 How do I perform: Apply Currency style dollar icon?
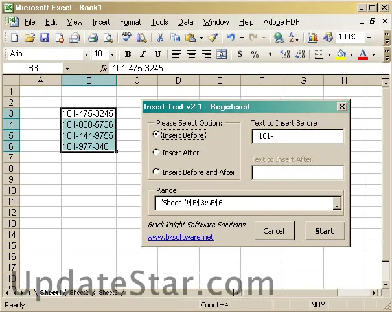[x=240, y=54]
